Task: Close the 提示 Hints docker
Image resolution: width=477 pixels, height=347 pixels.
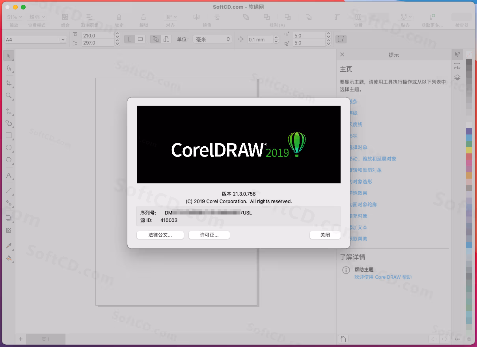Action: coord(342,55)
